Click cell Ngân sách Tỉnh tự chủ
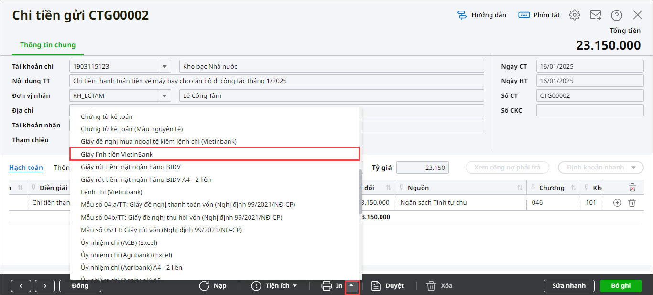The width and height of the screenshot is (653, 295). (x=461, y=203)
